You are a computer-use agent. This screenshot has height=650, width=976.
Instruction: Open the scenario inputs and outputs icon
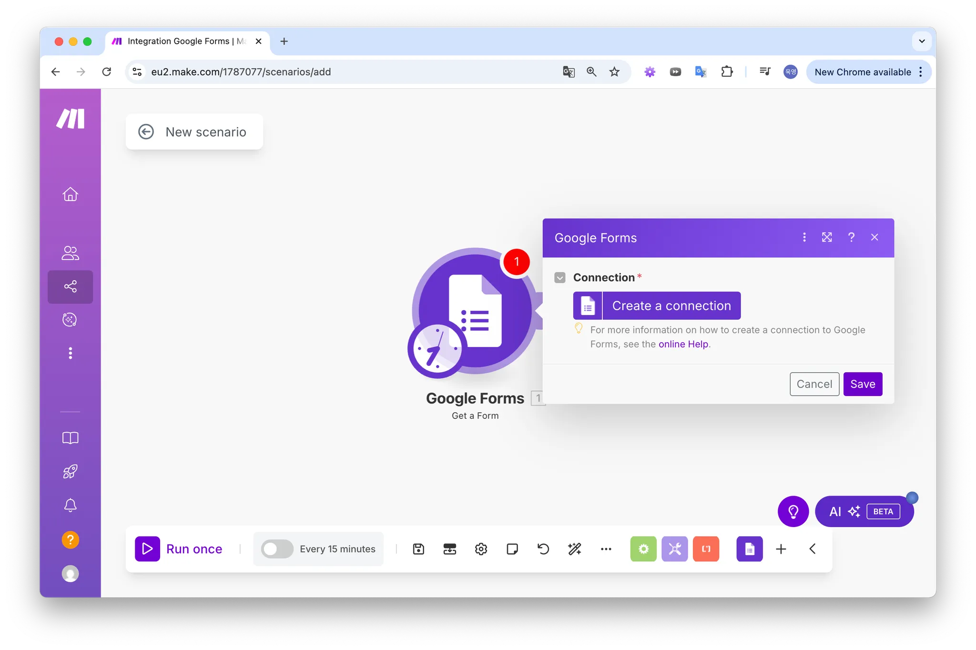tap(449, 549)
